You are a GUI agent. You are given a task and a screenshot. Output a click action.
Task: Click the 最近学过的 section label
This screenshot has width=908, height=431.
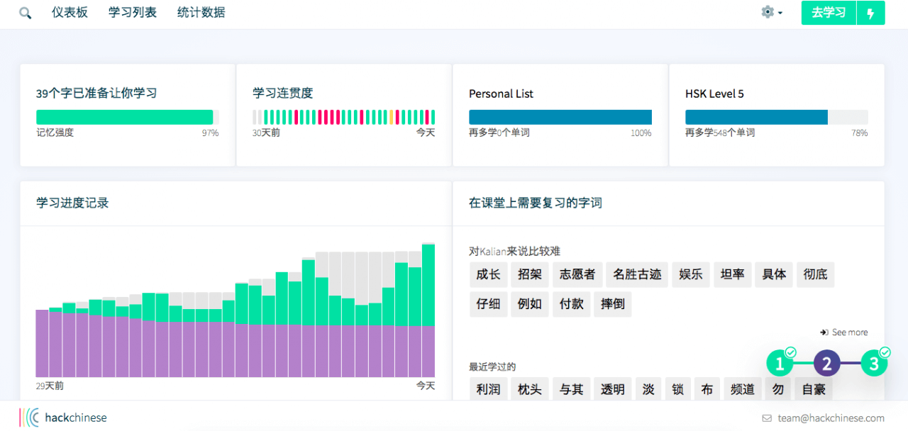coord(492,366)
